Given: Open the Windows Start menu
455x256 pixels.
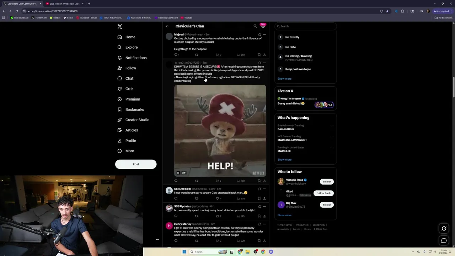Looking at the screenshot, I should click(184, 252).
